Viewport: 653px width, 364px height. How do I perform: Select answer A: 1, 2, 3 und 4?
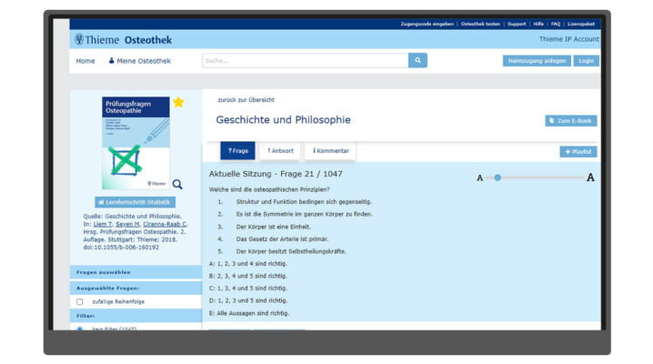click(x=247, y=264)
